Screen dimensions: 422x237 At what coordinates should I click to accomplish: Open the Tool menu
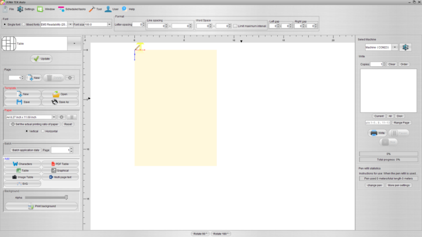[96, 9]
